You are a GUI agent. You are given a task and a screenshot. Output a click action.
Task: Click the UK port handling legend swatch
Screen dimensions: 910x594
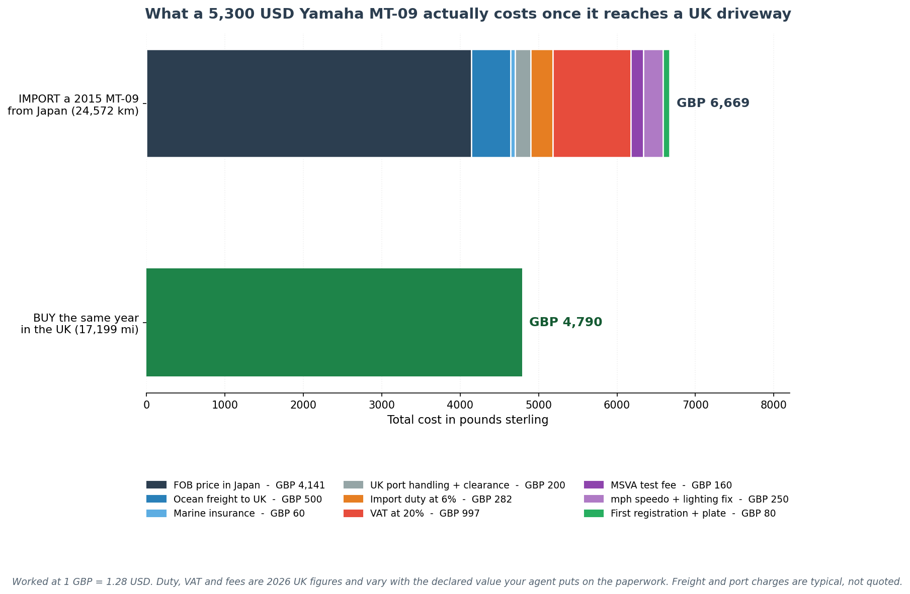tap(353, 485)
